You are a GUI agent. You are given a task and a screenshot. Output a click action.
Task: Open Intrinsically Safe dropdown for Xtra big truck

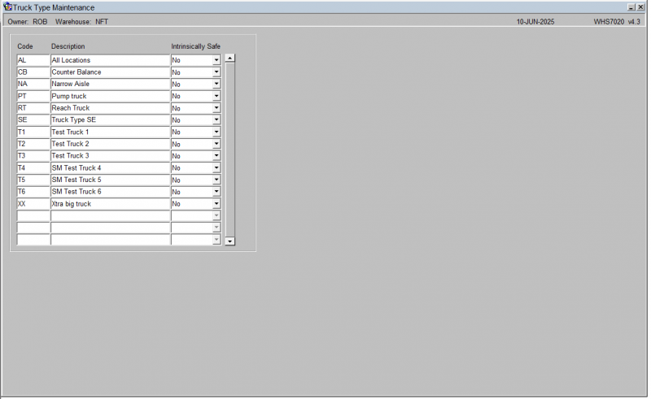(216, 204)
